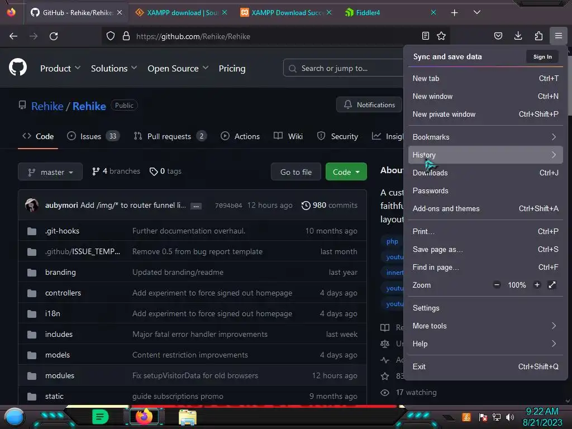Open commit hash 7094b04
Viewport: 572px width, 429px height.
[x=228, y=206]
